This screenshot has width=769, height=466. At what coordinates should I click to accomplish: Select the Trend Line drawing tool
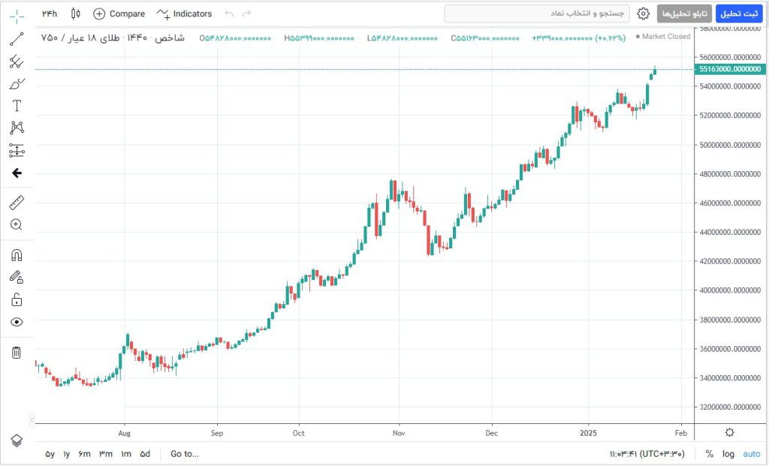click(17, 40)
